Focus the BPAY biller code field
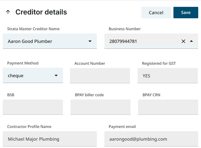 (100, 107)
